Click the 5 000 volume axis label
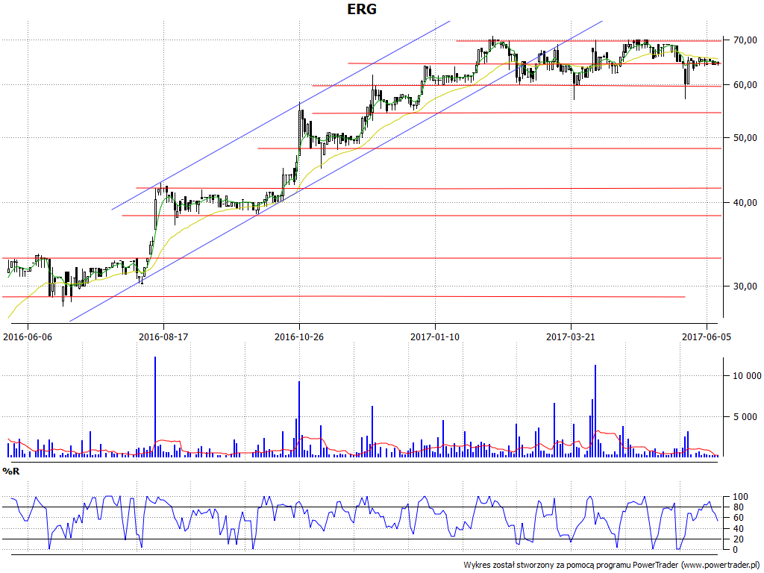This screenshot has width=764, height=573. [745, 416]
